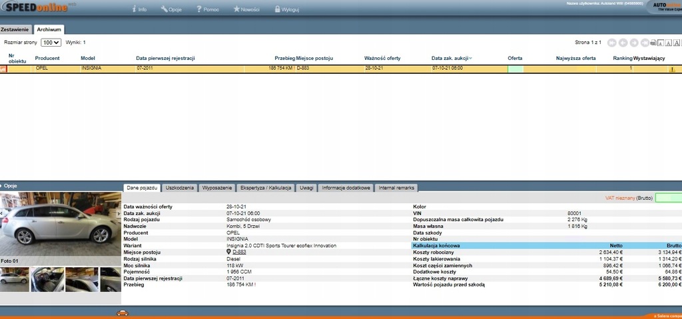Sort by the Data zak. aukcji column
682x319 pixels.
pos(451,58)
